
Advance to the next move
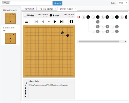[x=55, y=22]
